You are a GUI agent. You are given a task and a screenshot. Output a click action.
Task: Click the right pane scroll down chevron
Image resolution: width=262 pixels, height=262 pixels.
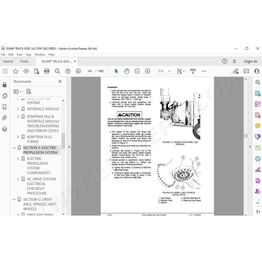258,203
